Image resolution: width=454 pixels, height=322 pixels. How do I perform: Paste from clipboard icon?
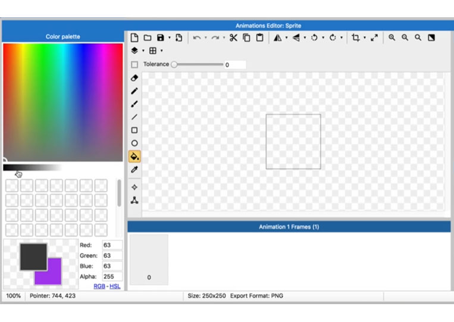point(259,37)
